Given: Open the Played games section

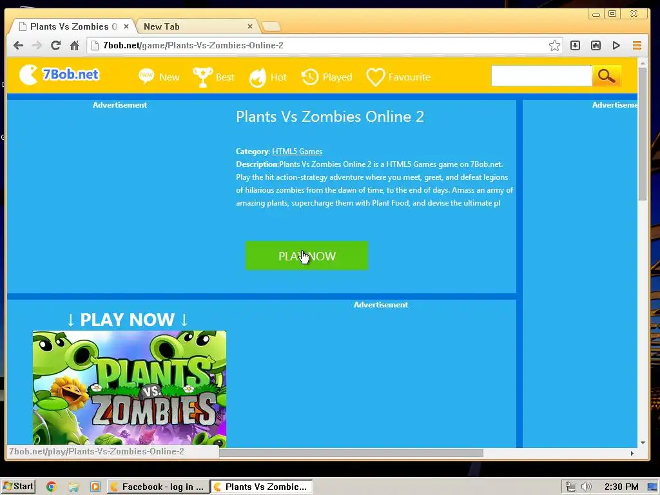Looking at the screenshot, I should [x=327, y=77].
